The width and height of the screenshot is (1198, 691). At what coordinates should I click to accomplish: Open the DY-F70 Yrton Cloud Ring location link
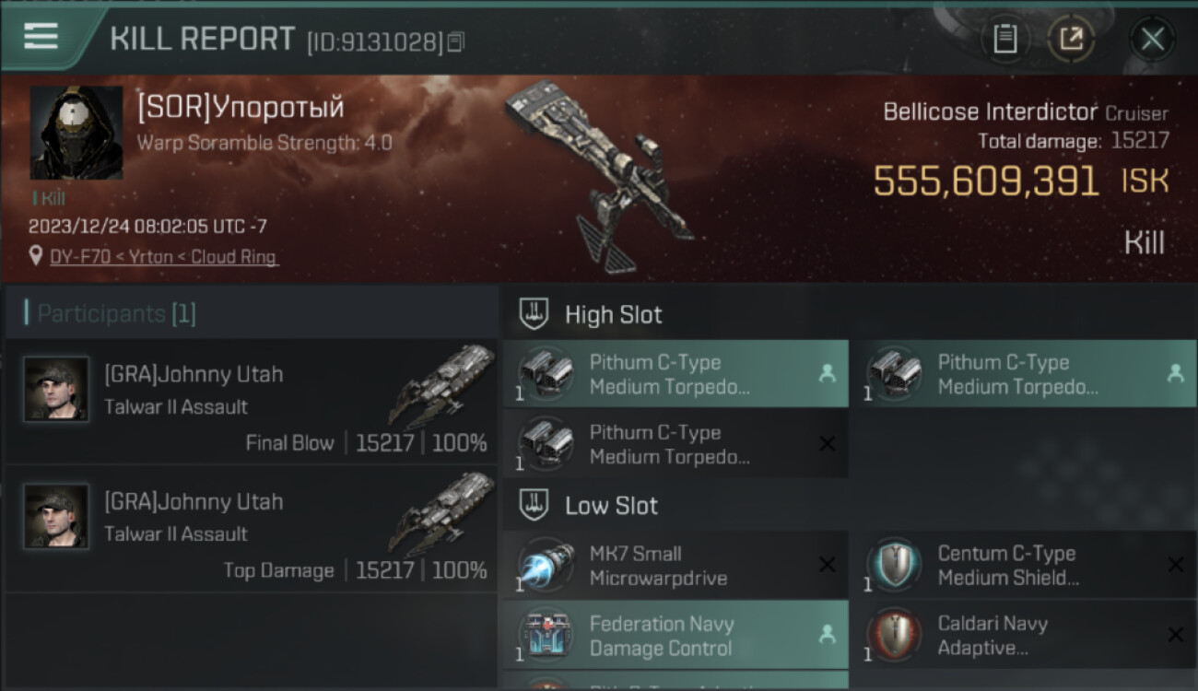[x=163, y=257]
